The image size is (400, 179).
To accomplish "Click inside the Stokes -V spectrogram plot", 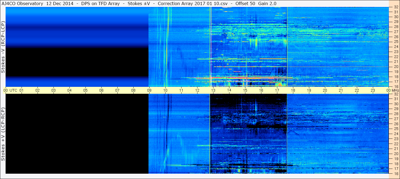I will coord(197,47).
